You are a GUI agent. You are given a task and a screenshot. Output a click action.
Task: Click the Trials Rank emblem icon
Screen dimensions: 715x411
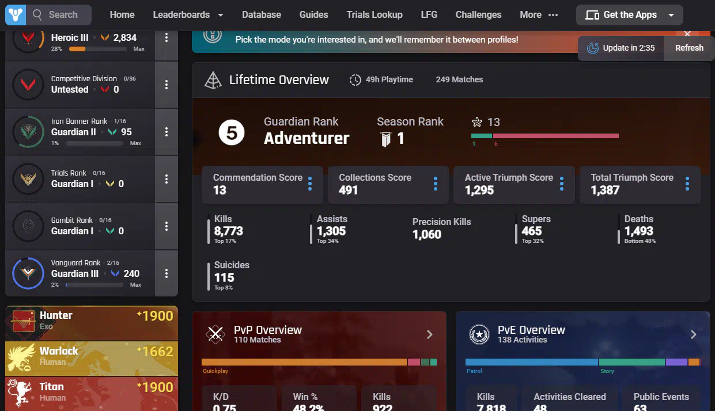point(28,179)
